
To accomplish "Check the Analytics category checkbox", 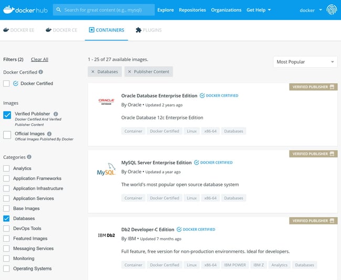I will [6, 168].
